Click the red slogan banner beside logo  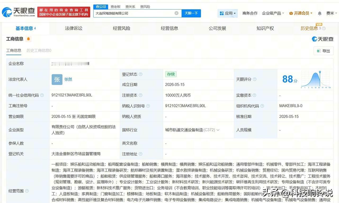tap(64, 12)
